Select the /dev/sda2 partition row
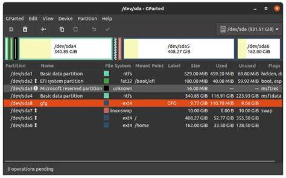 [143, 81]
